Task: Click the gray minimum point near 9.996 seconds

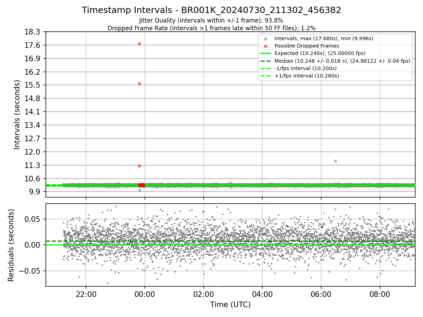Action: (140, 190)
